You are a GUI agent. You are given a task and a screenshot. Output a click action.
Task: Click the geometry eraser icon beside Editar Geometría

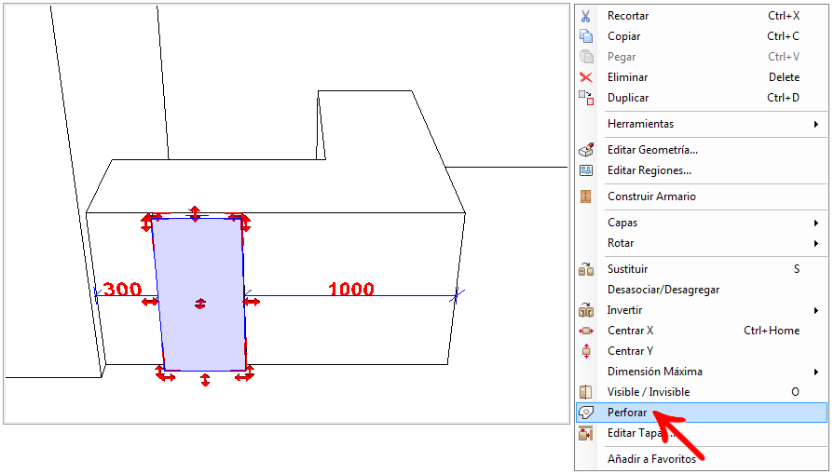click(585, 150)
